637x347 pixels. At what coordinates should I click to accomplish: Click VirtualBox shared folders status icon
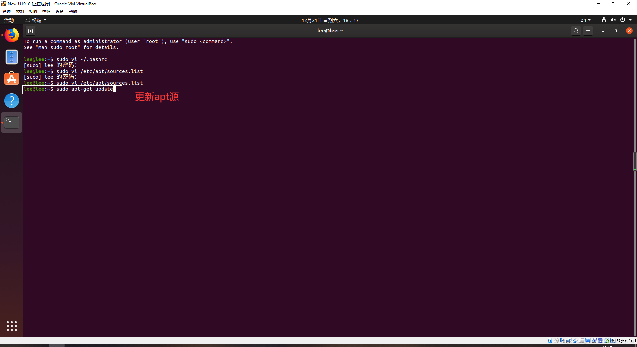click(x=582, y=341)
